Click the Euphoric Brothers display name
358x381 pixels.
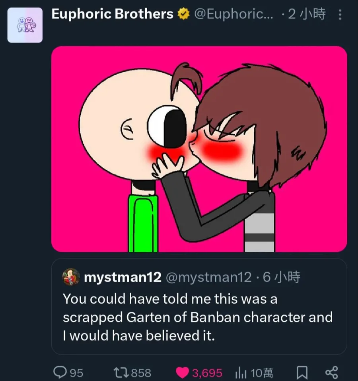tap(112, 14)
